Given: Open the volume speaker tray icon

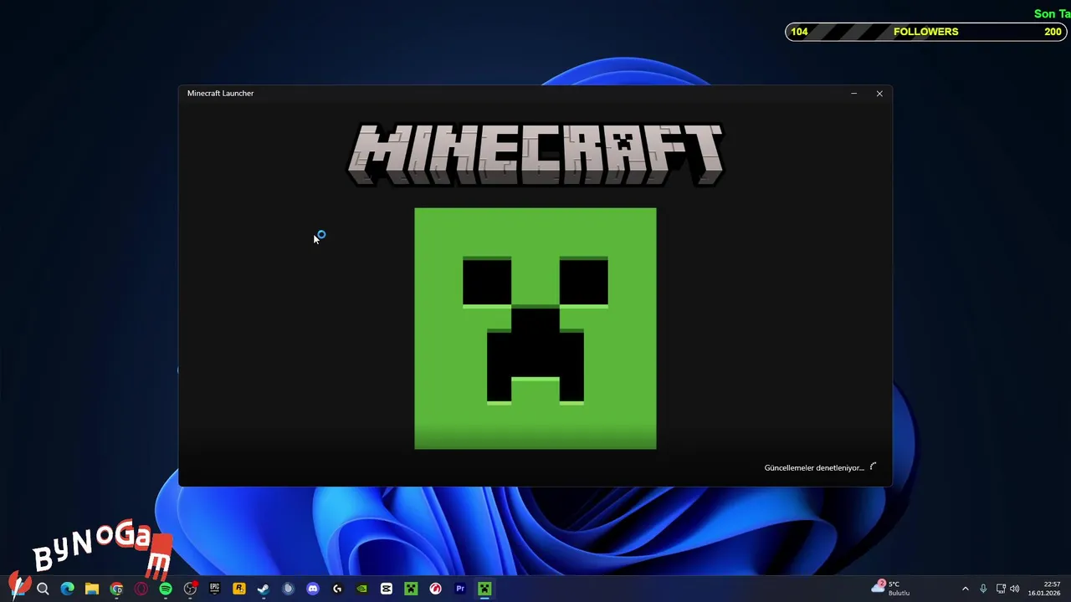Looking at the screenshot, I should (x=1015, y=589).
